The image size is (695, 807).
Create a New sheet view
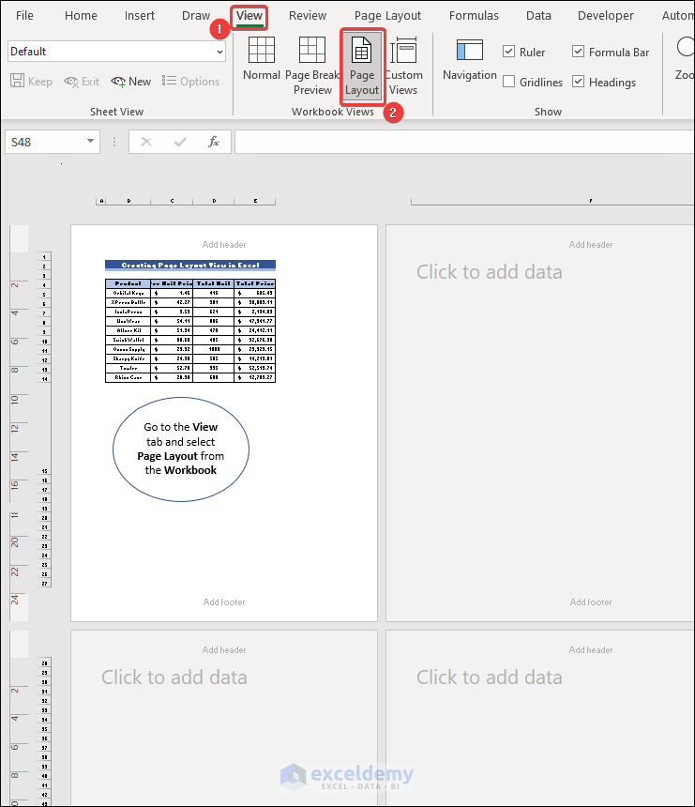tap(130, 82)
